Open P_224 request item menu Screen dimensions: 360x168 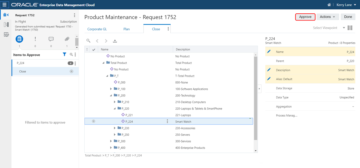(x=75, y=63)
